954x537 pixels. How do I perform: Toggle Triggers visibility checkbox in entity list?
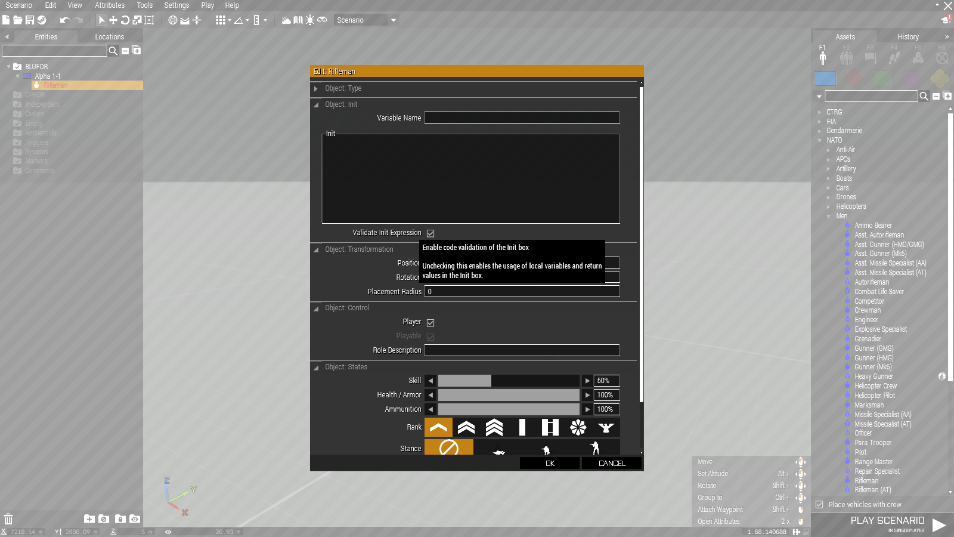17,142
